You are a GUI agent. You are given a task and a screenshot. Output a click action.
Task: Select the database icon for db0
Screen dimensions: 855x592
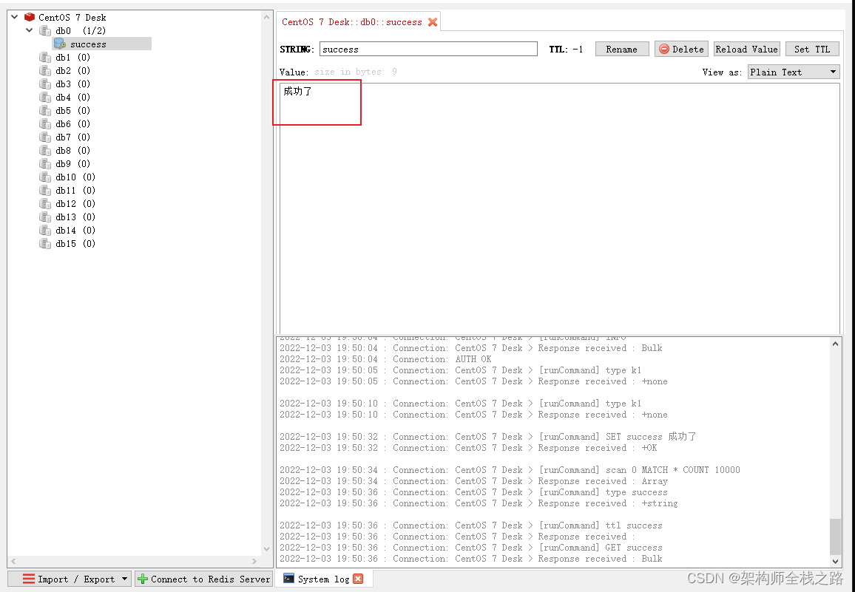45,30
